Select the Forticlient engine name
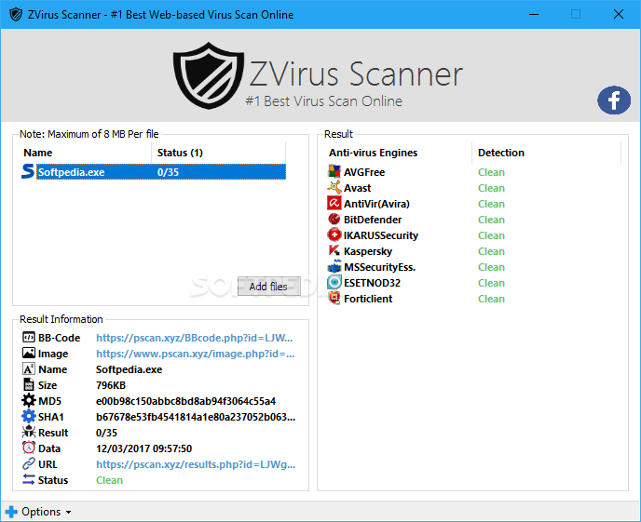The image size is (641, 522). point(368,299)
